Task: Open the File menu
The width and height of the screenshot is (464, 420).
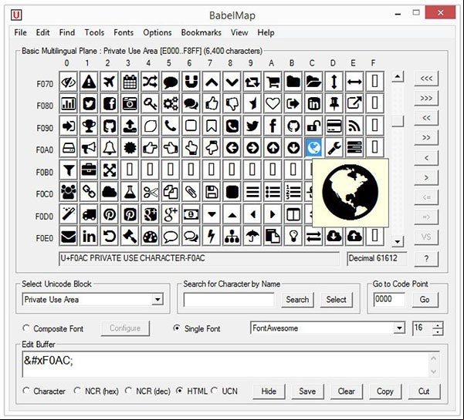Action: click(20, 32)
